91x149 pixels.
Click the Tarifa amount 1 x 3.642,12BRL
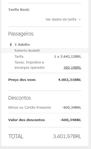(68, 57)
